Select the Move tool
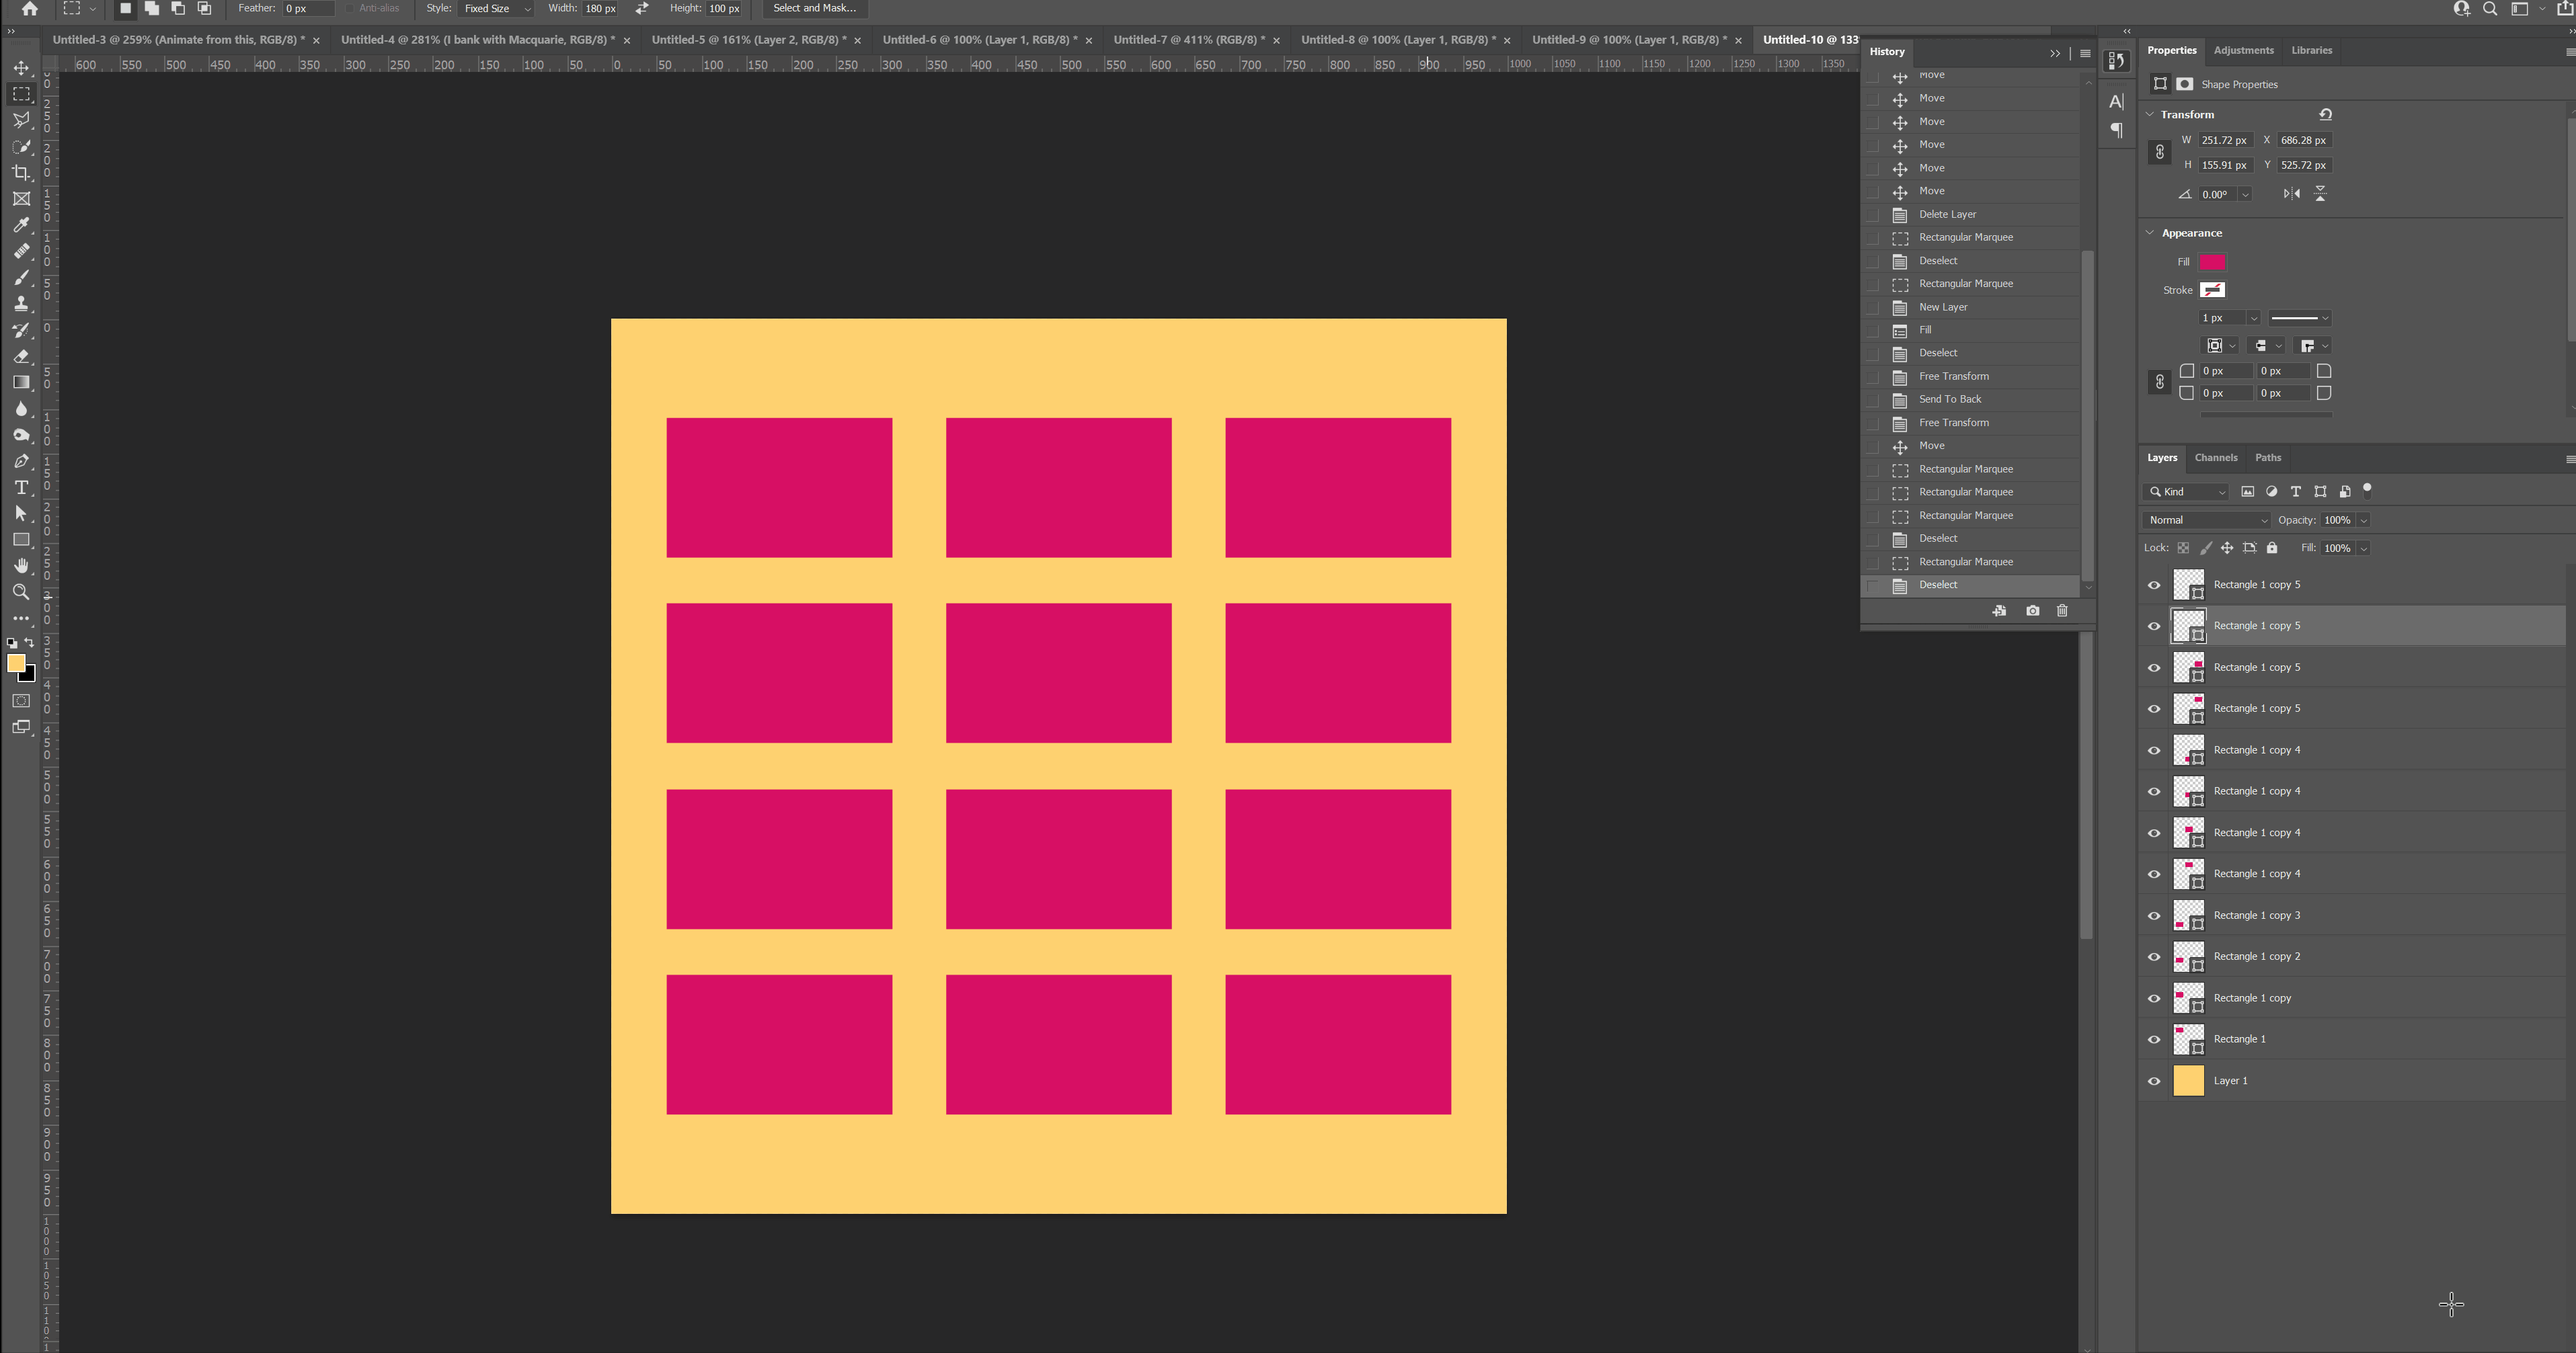This screenshot has height=1353, width=2576. point(21,68)
